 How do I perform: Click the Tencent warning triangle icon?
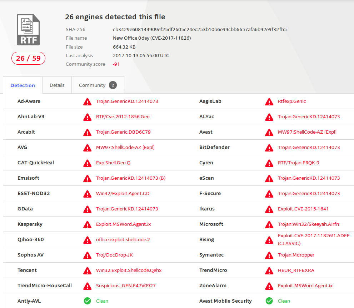pyautogui.click(x=88, y=270)
